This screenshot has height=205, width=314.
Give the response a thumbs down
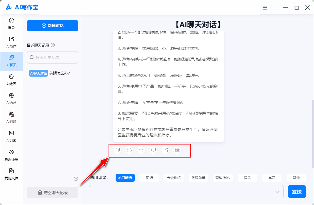click(x=153, y=150)
